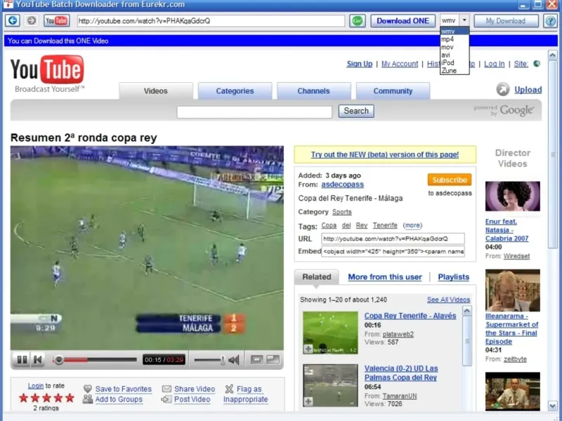This screenshot has width=562, height=421.
Task: Click the YouTube search text field
Action: 254,112
